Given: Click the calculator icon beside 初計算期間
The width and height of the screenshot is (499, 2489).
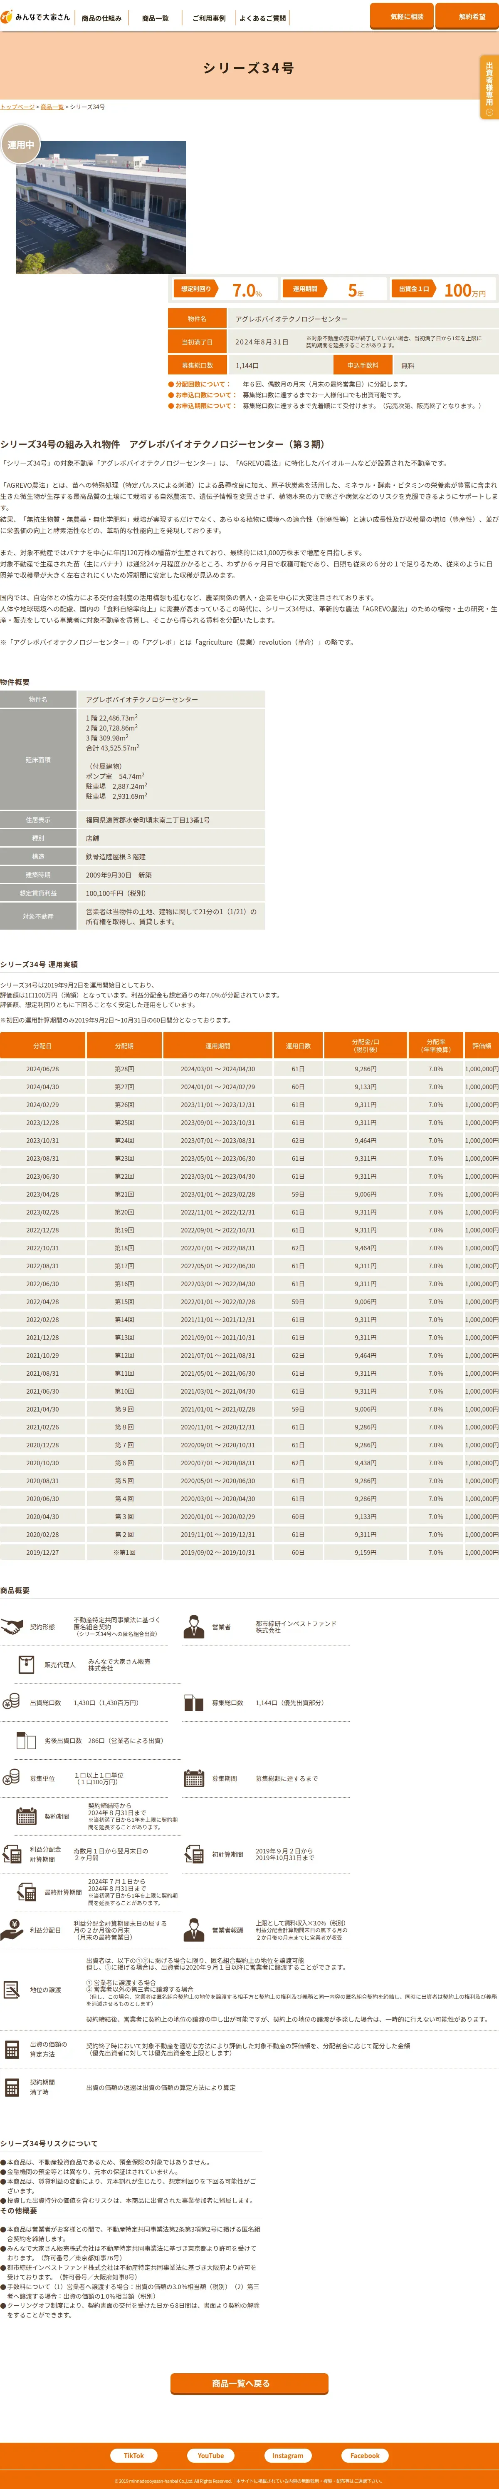Looking at the screenshot, I should [194, 1854].
